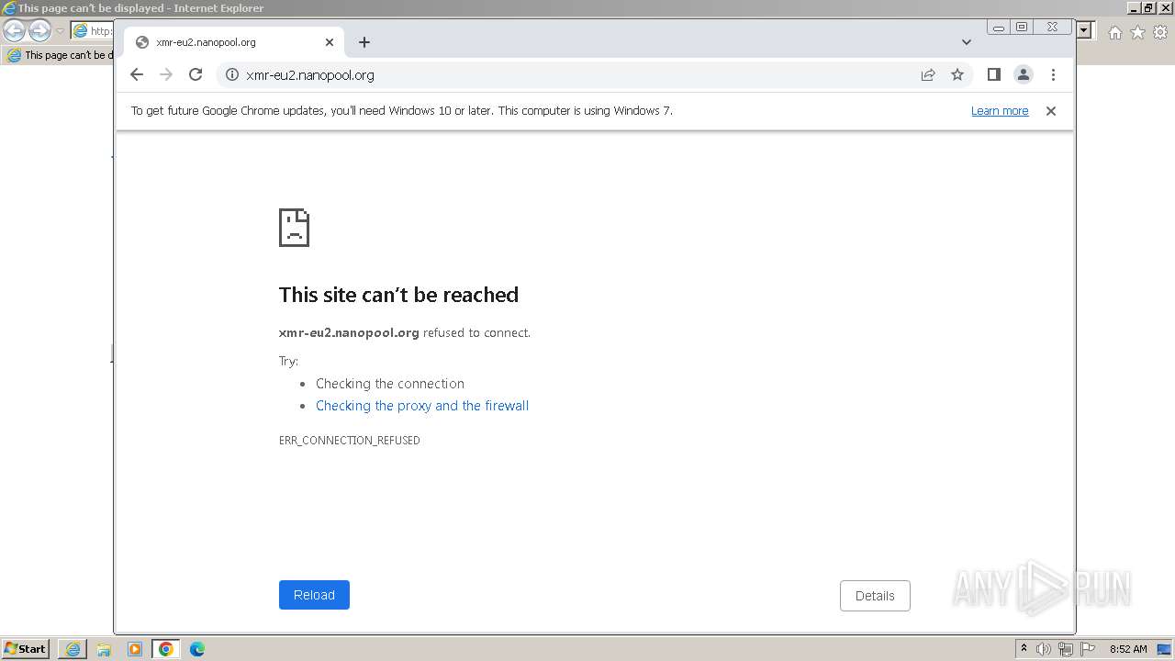Dismiss the Windows 7 update infobar
1175x661 pixels.
(x=1051, y=111)
